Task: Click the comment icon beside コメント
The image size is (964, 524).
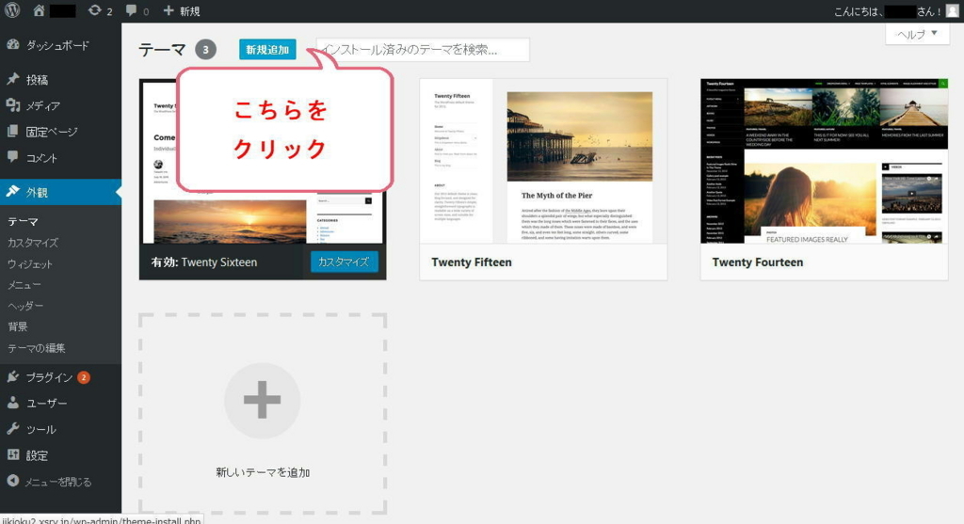Action: click(x=13, y=157)
